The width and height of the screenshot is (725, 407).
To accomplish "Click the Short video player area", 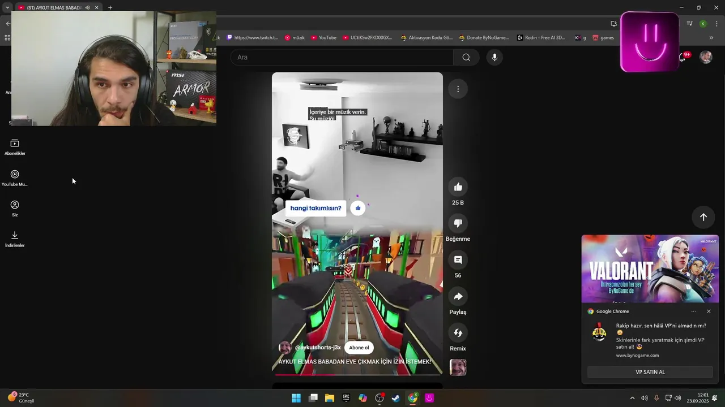I will 357,223.
